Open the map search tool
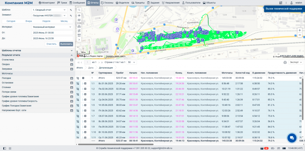305x151 pixels. [x=79, y=10]
